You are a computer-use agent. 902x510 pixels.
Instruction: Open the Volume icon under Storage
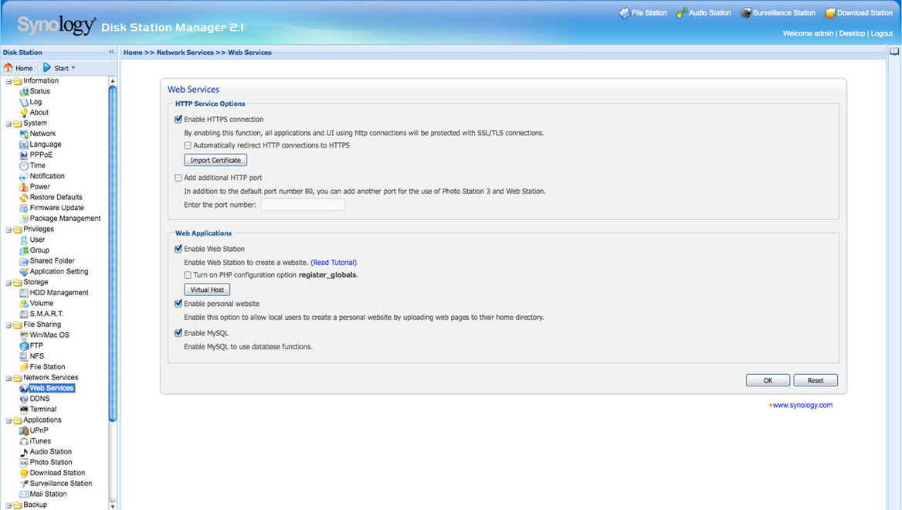pos(24,304)
